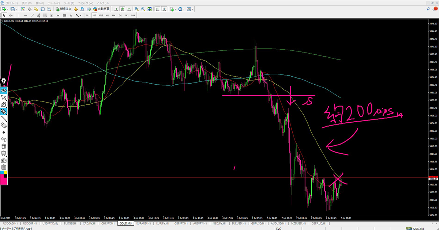The image size is (439, 230).
Task: Open the indicators list dropdown
Action: pyautogui.click(x=176, y=9)
